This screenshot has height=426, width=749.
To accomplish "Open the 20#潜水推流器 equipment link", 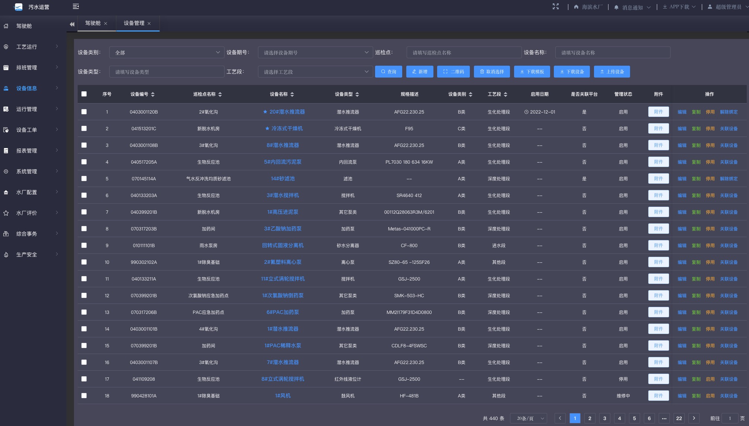I will click(284, 112).
